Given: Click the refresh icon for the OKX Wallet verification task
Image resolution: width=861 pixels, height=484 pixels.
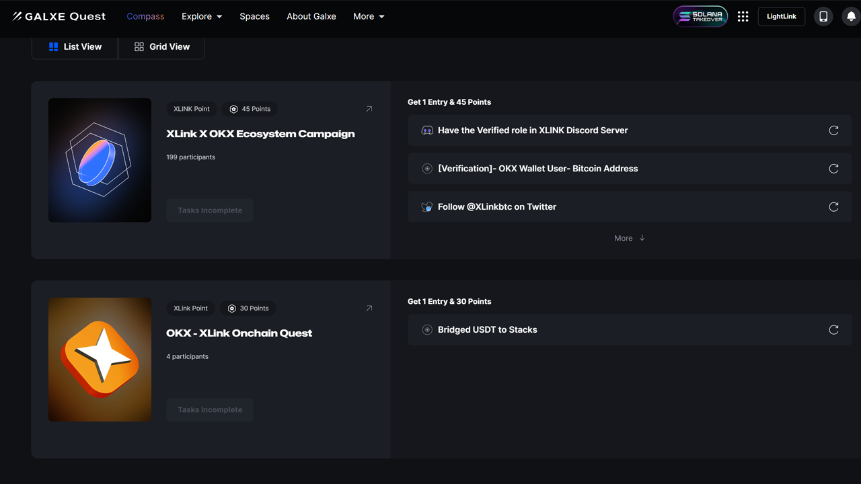Looking at the screenshot, I should tap(833, 168).
